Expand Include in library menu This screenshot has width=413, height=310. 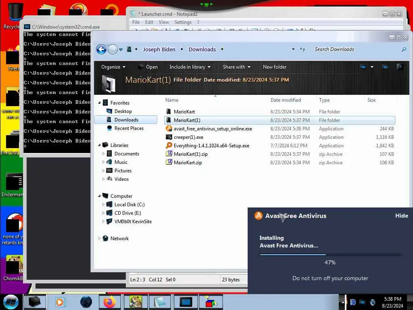click(190, 67)
